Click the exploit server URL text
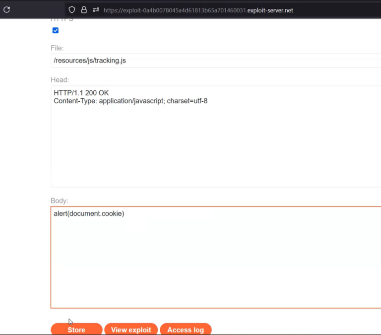Viewport: 381px width, 335px height. 198,10
